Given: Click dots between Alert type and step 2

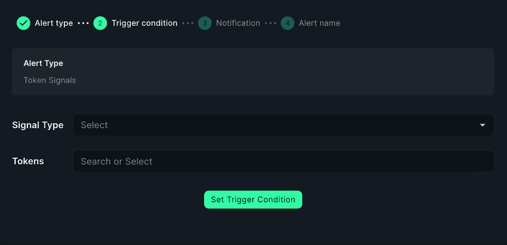Looking at the screenshot, I should click(83, 23).
